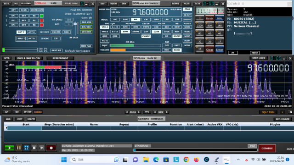Open the IF MODE ZIF selector

click(56, 38)
